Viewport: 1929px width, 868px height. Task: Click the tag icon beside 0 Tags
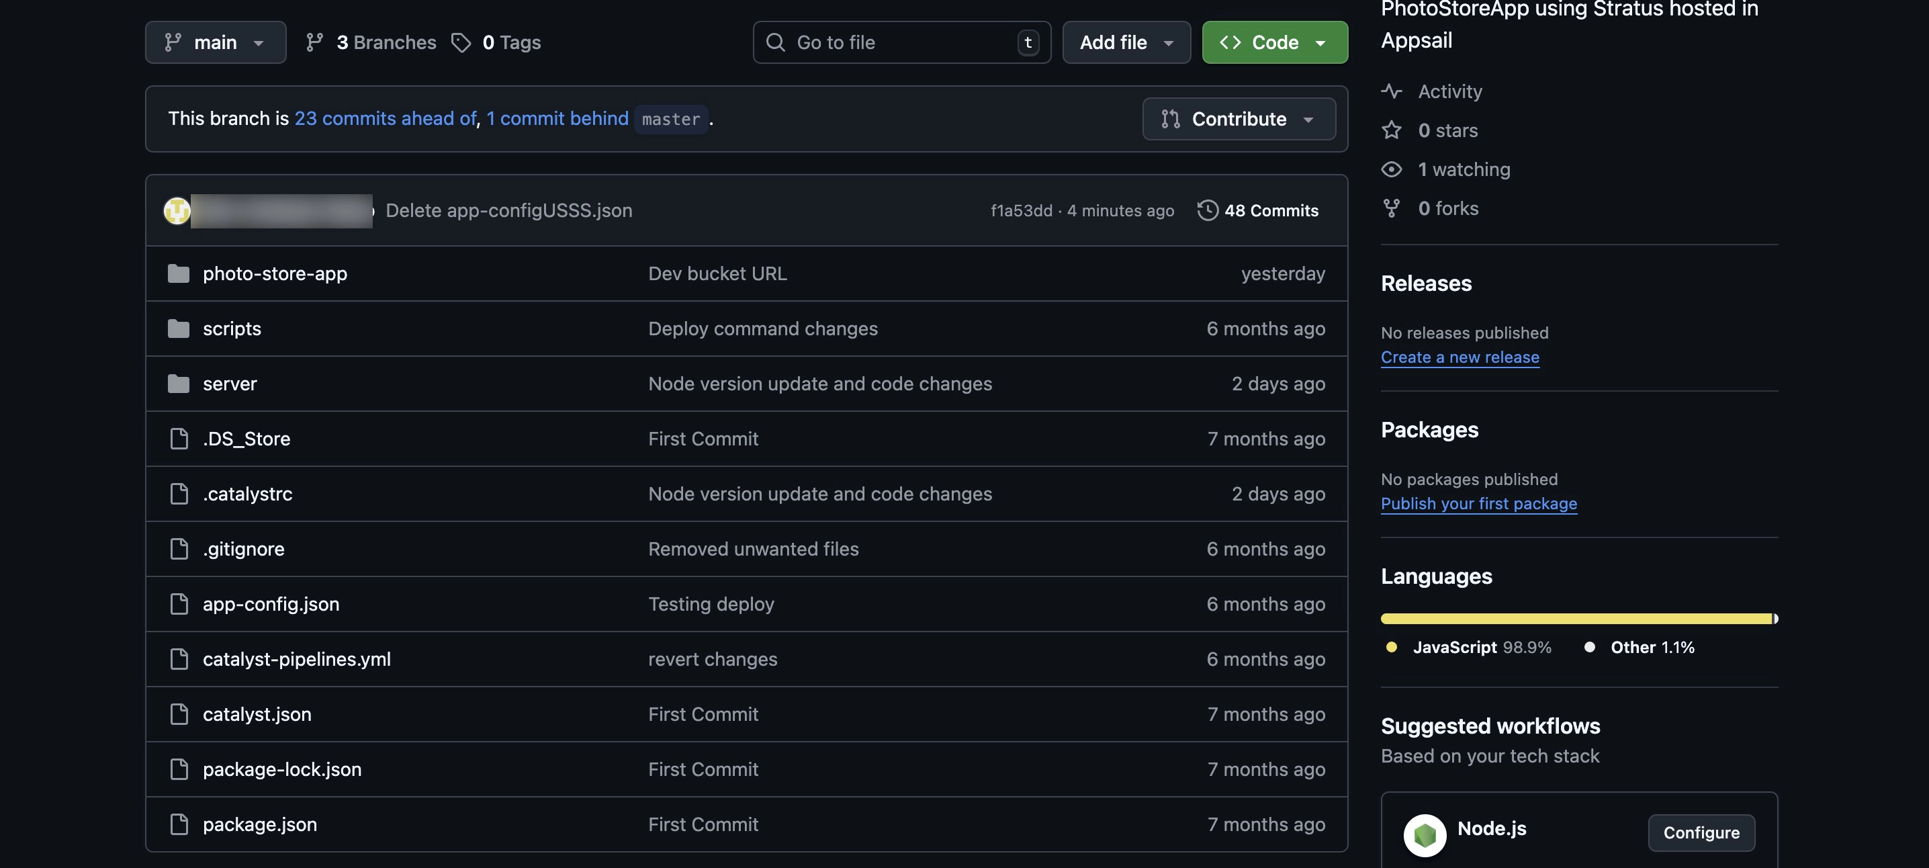[x=461, y=43]
